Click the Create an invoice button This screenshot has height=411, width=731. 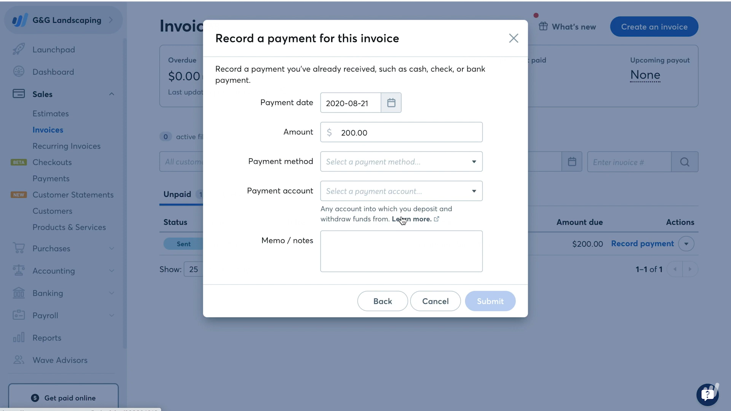click(x=654, y=27)
